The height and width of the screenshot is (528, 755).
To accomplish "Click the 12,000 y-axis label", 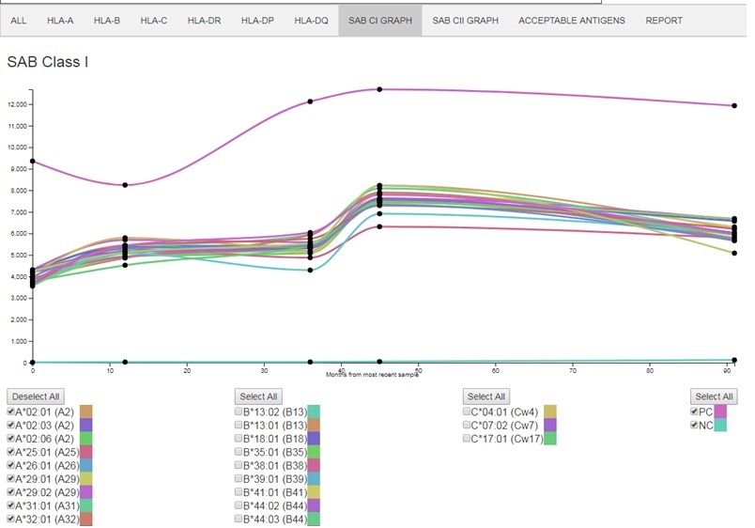I will click(17, 104).
